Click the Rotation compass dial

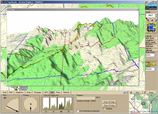(x=31, y=104)
